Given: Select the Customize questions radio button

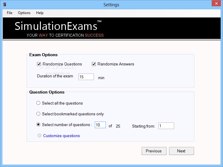Looking at the screenshot, I should coord(39,136).
